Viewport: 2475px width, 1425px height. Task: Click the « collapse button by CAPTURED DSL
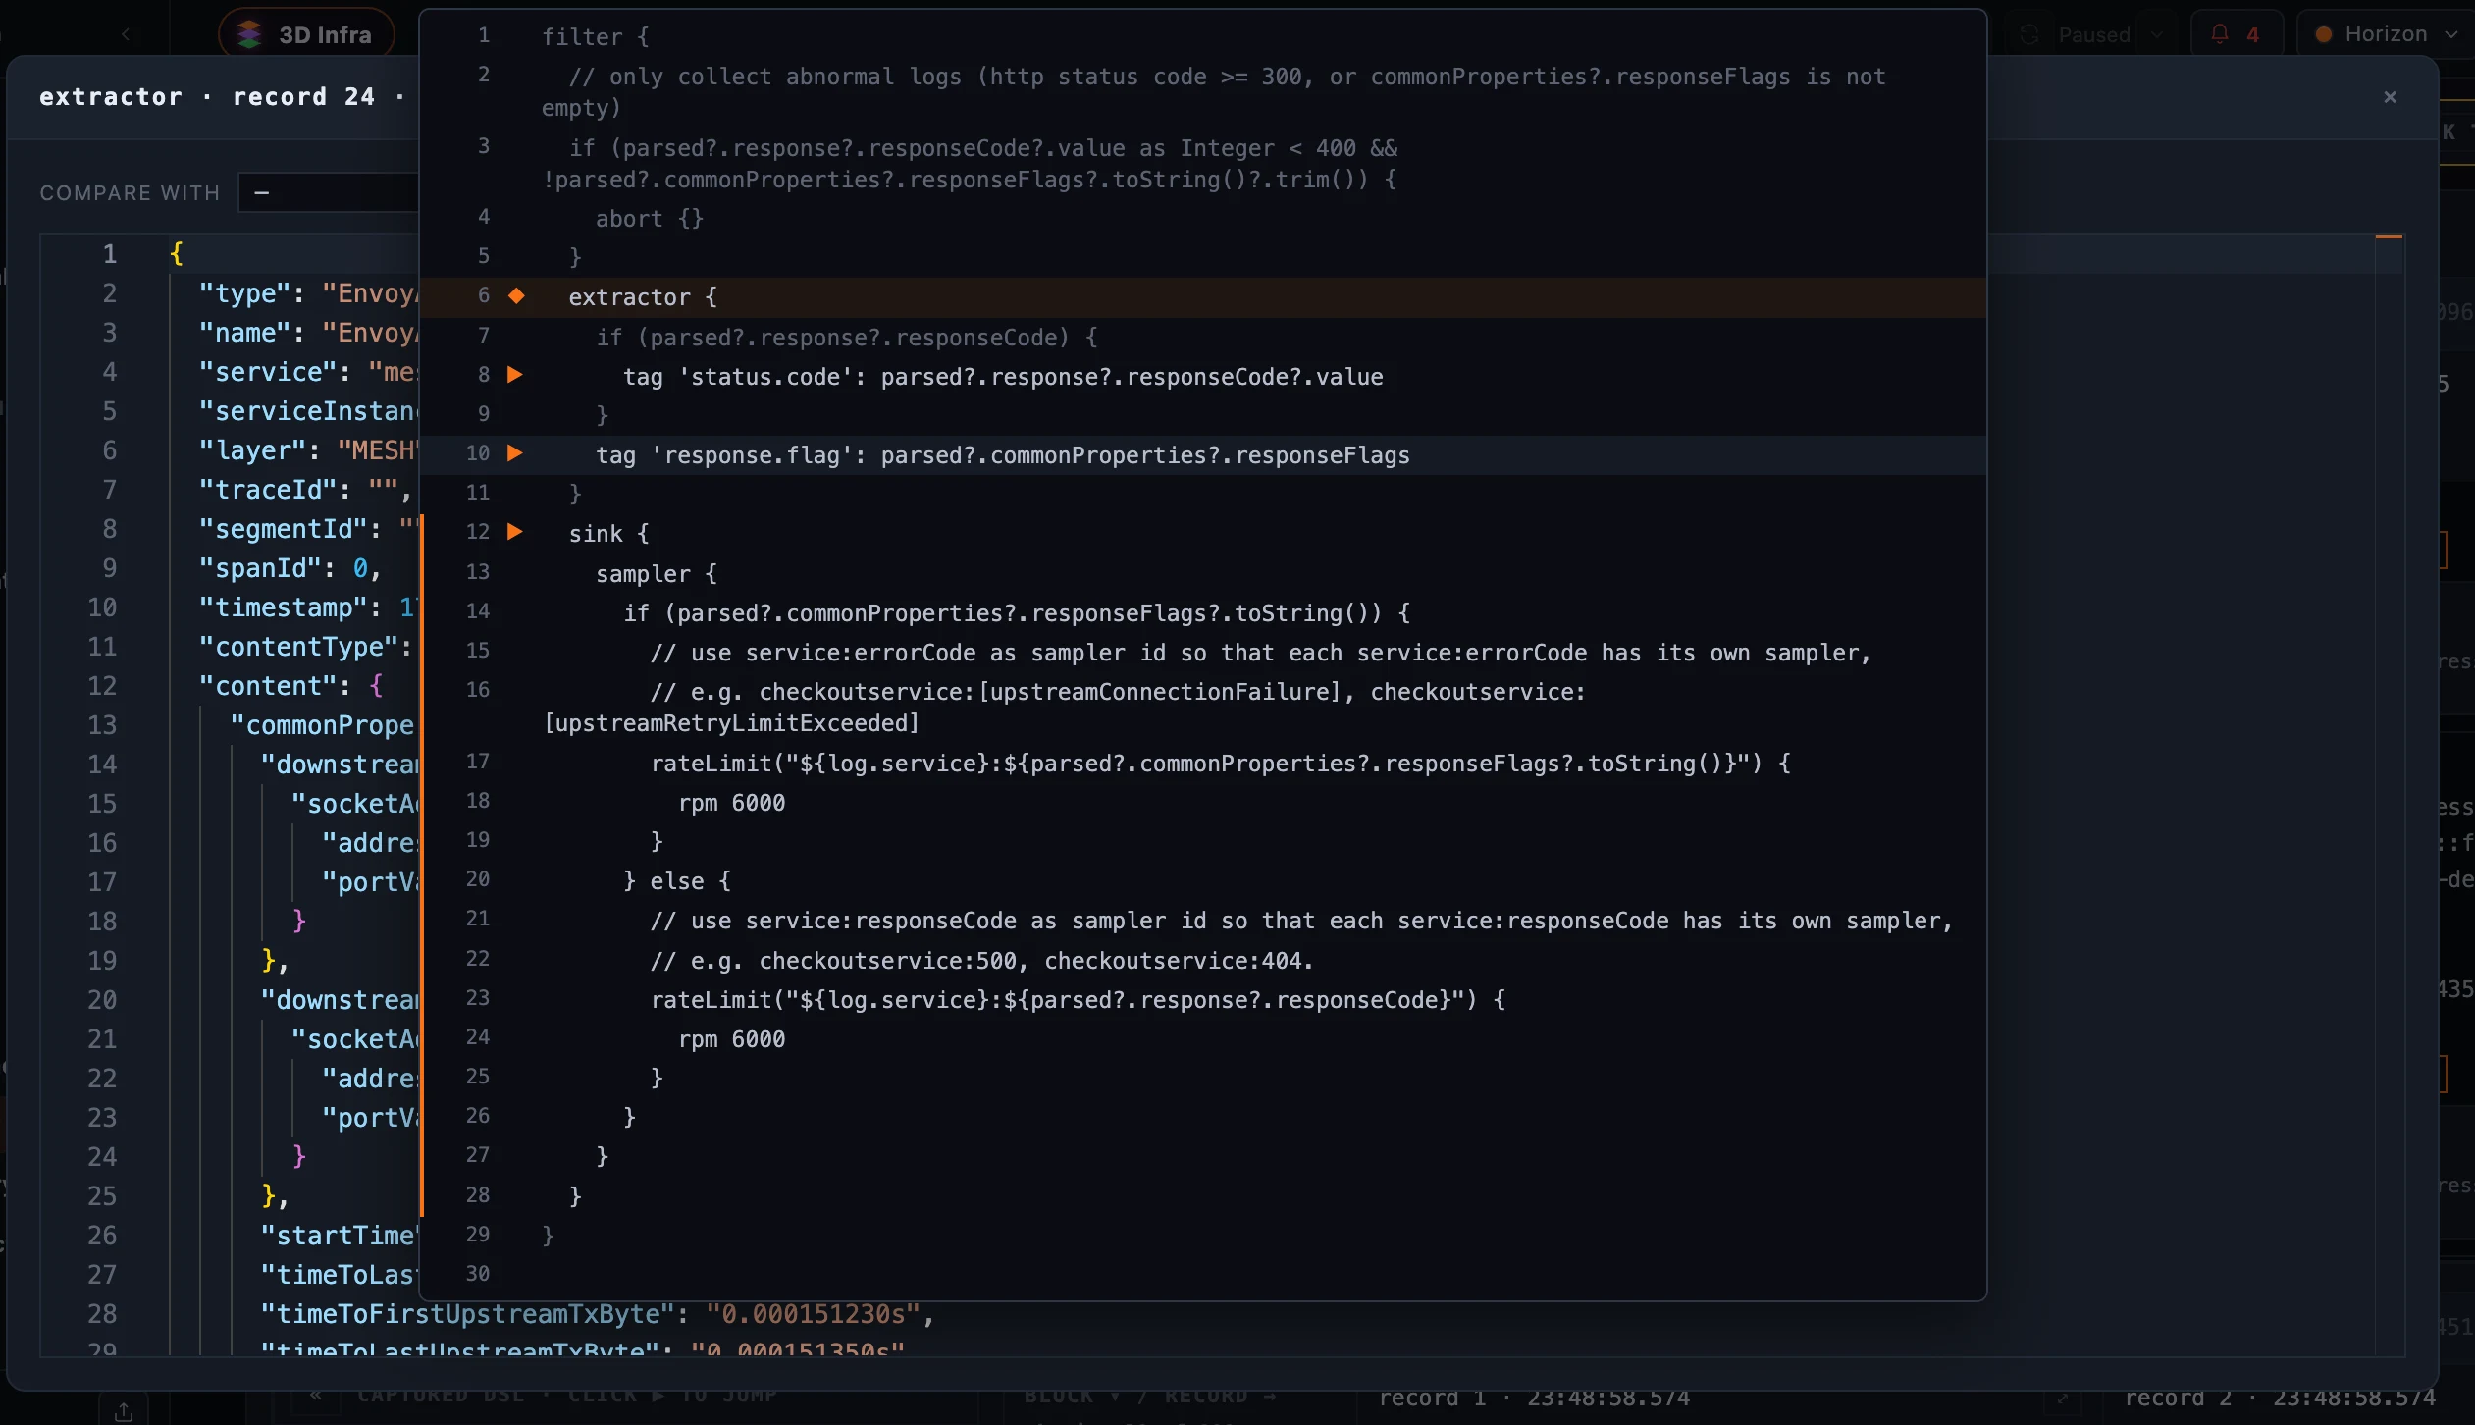pyautogui.click(x=316, y=1395)
